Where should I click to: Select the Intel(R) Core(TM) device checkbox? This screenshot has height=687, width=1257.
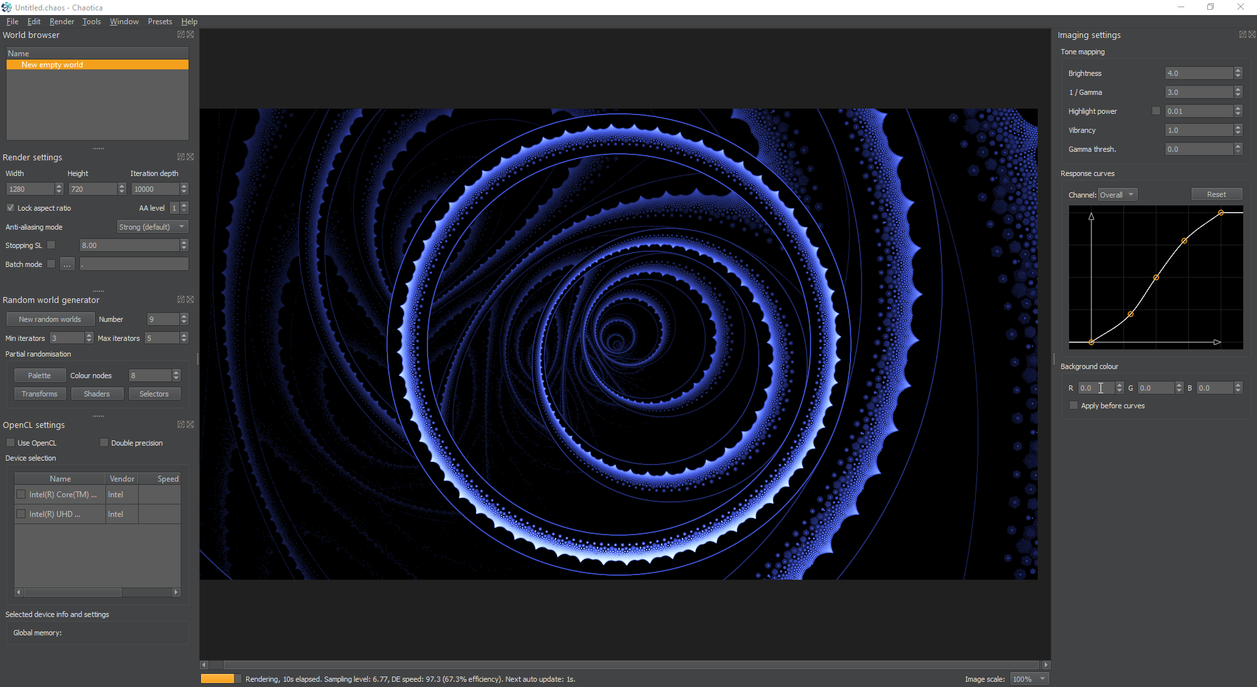point(21,495)
